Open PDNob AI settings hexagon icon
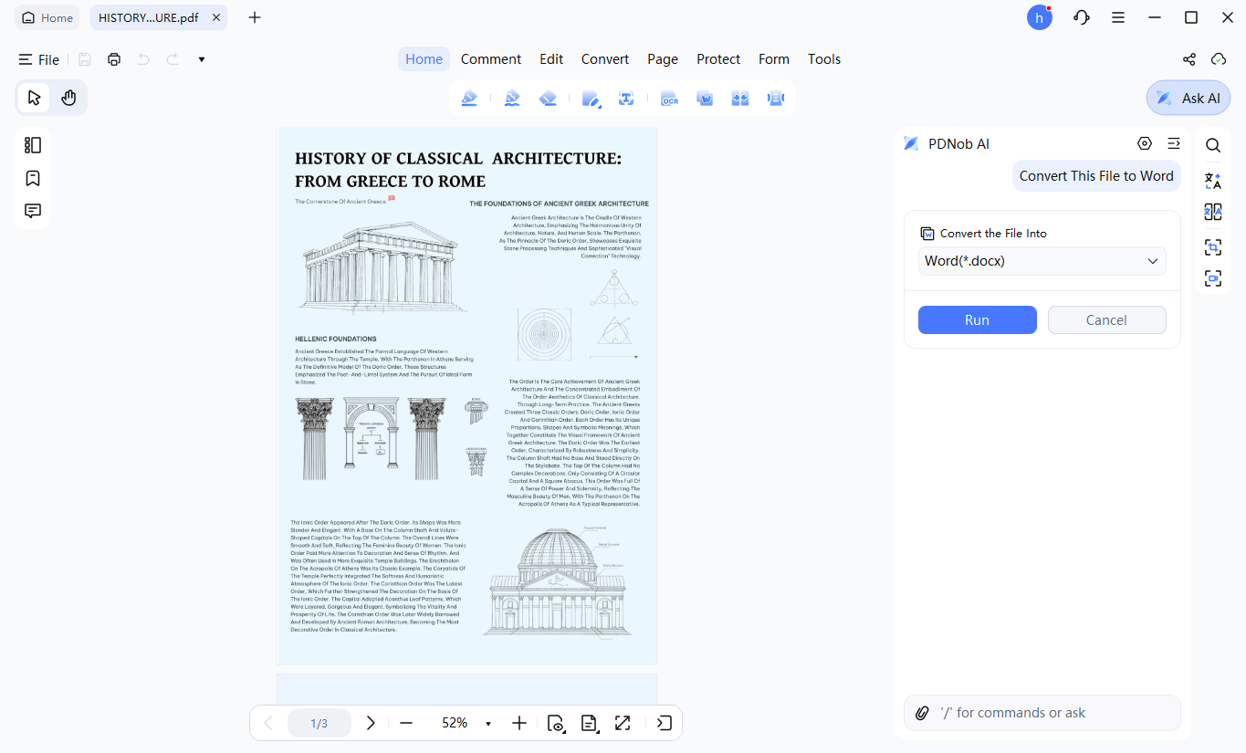 pyautogui.click(x=1145, y=143)
